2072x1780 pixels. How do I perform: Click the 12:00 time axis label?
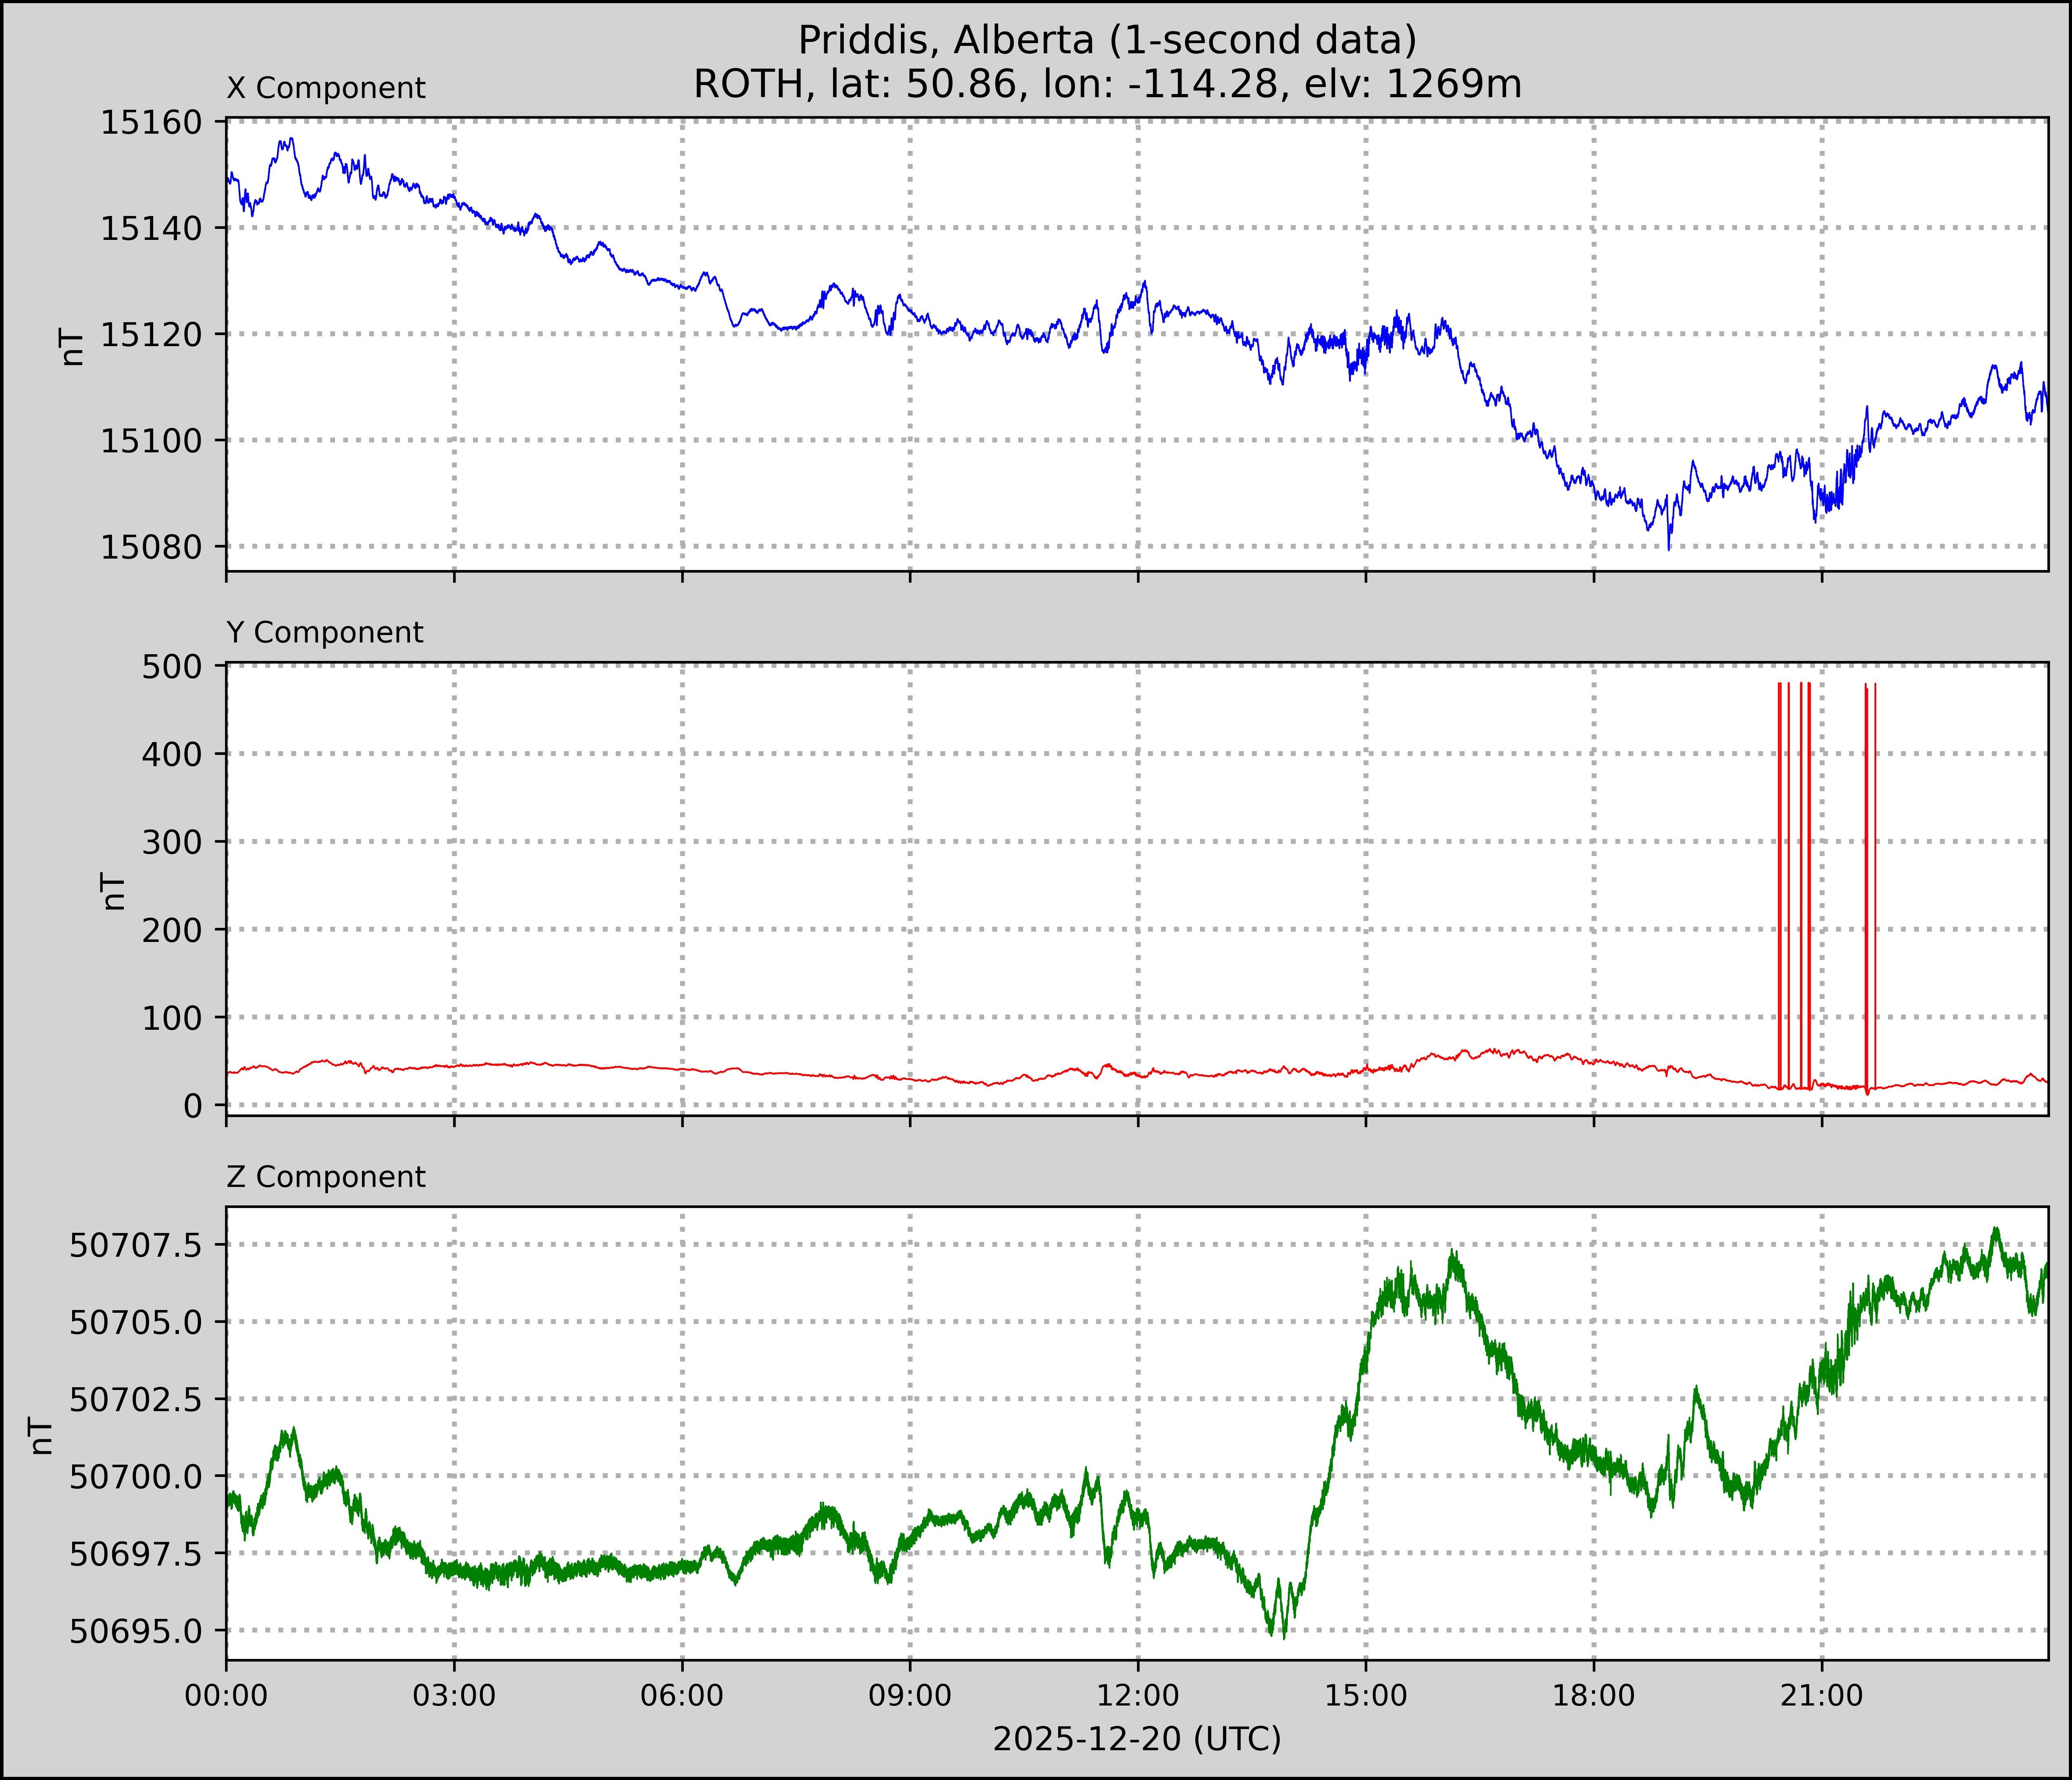tap(1138, 1696)
